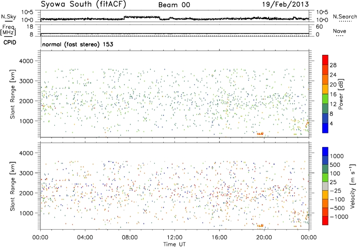
Task: Click the orange echo cluster near 20:00 in power panel
Action: pyautogui.click(x=260, y=134)
